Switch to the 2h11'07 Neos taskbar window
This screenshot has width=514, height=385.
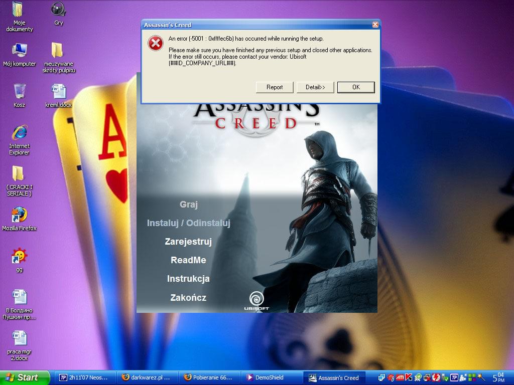(x=84, y=377)
